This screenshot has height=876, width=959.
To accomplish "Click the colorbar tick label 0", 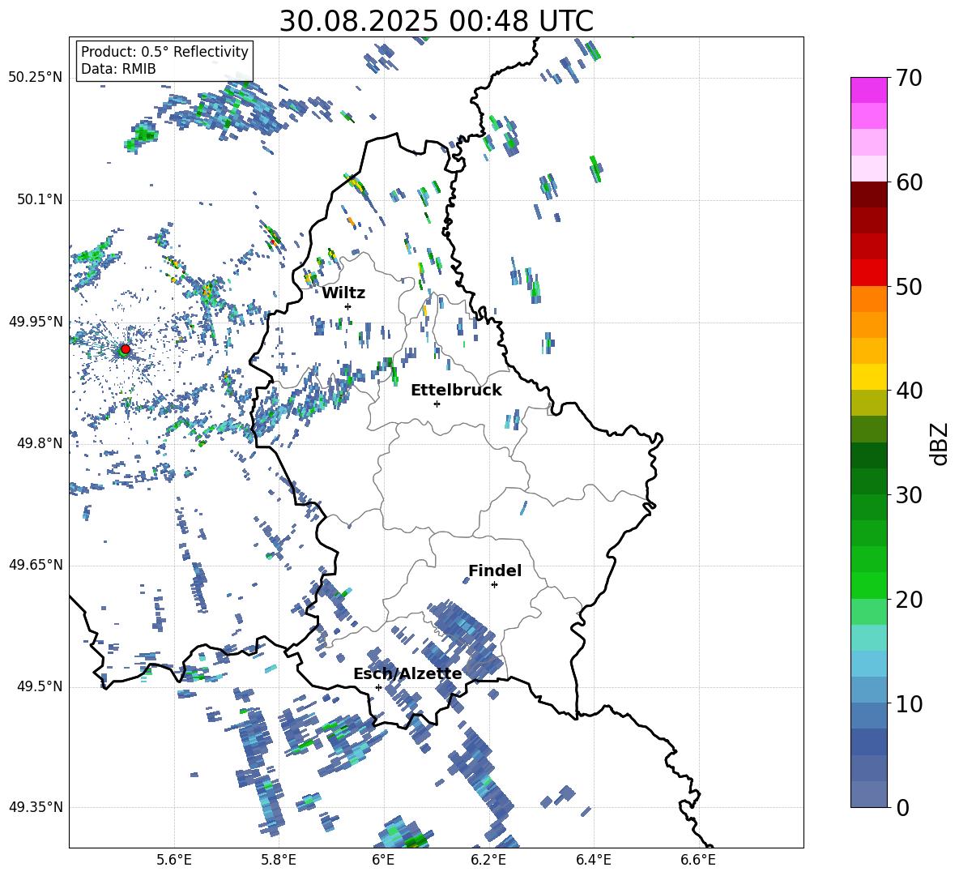I will (903, 807).
